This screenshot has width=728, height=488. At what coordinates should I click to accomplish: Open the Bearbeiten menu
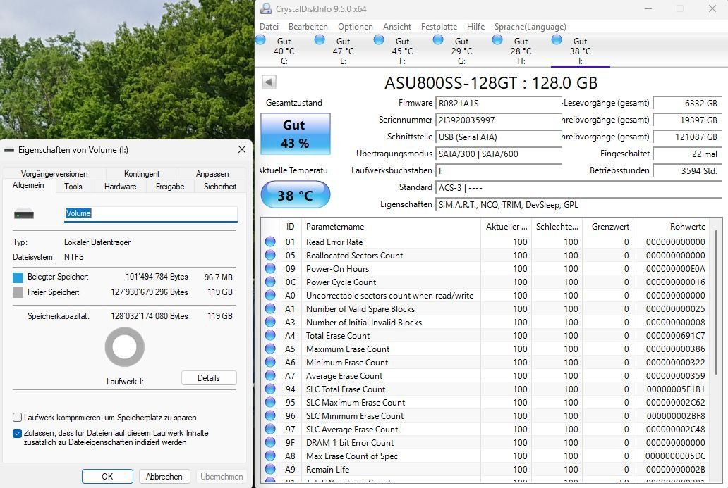[x=308, y=27]
